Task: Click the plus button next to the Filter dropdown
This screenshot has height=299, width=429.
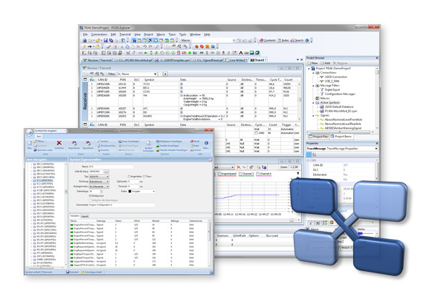Action: pos(165,74)
